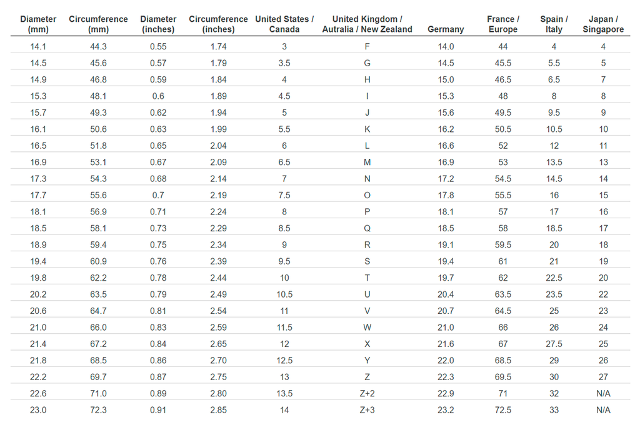Select the Z+3 UK size cell

[367, 410]
